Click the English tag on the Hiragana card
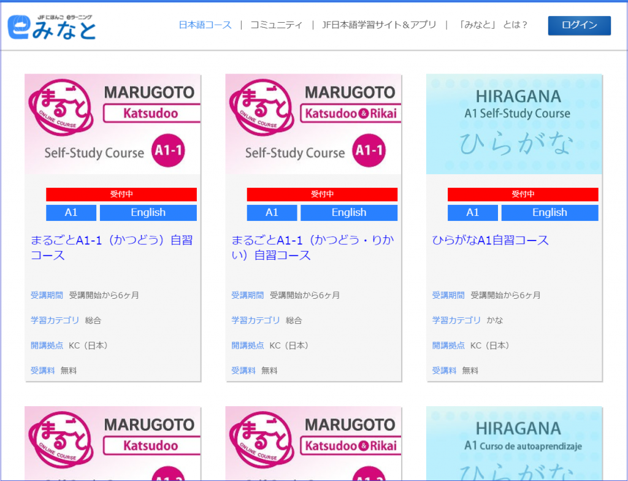 pos(549,212)
